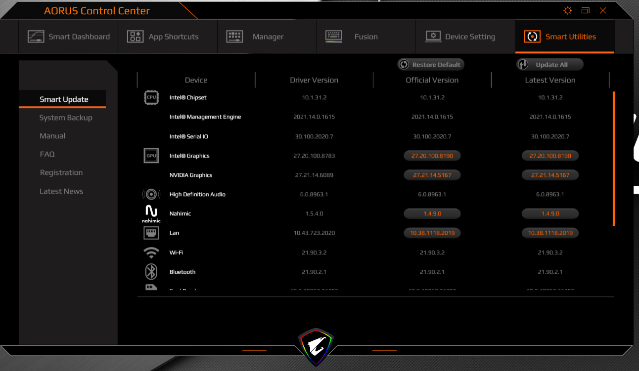The image size is (639, 371).
Task: Click Intel Chipset latest version 10.1.31.2
Action: pyautogui.click(x=550, y=97)
